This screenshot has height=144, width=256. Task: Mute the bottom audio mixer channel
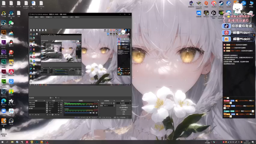tap(94, 113)
